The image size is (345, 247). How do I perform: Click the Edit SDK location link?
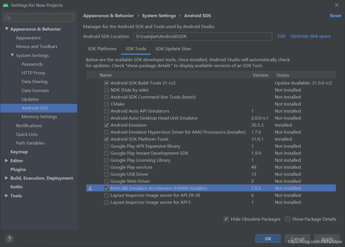(281, 36)
